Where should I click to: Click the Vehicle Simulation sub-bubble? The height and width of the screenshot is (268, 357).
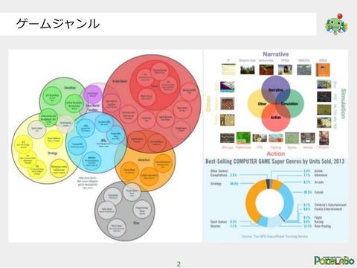tap(74, 104)
